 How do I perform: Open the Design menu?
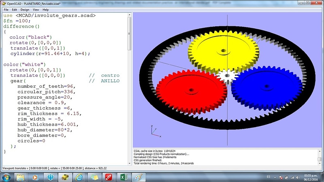point(25,10)
